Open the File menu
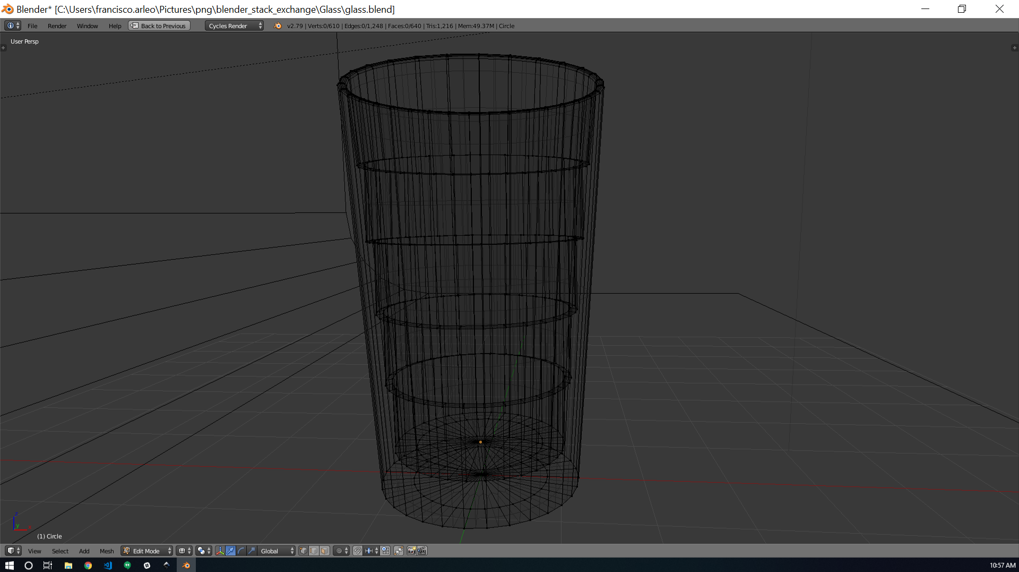 click(x=32, y=26)
